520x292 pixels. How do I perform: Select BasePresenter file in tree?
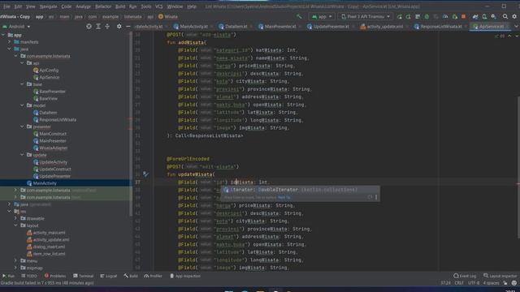[x=49, y=92]
